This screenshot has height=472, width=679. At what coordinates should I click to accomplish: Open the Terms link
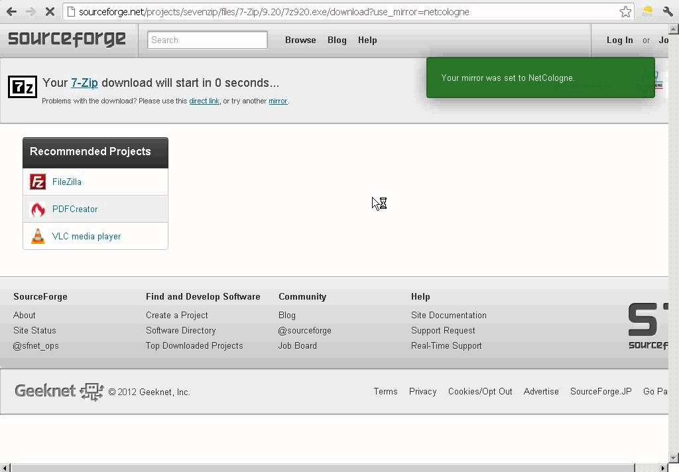point(385,392)
